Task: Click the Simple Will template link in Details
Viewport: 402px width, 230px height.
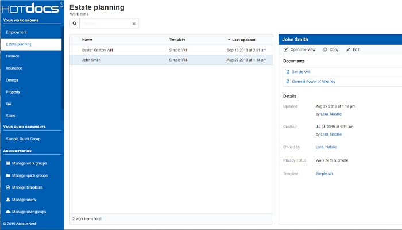Action: [325, 173]
